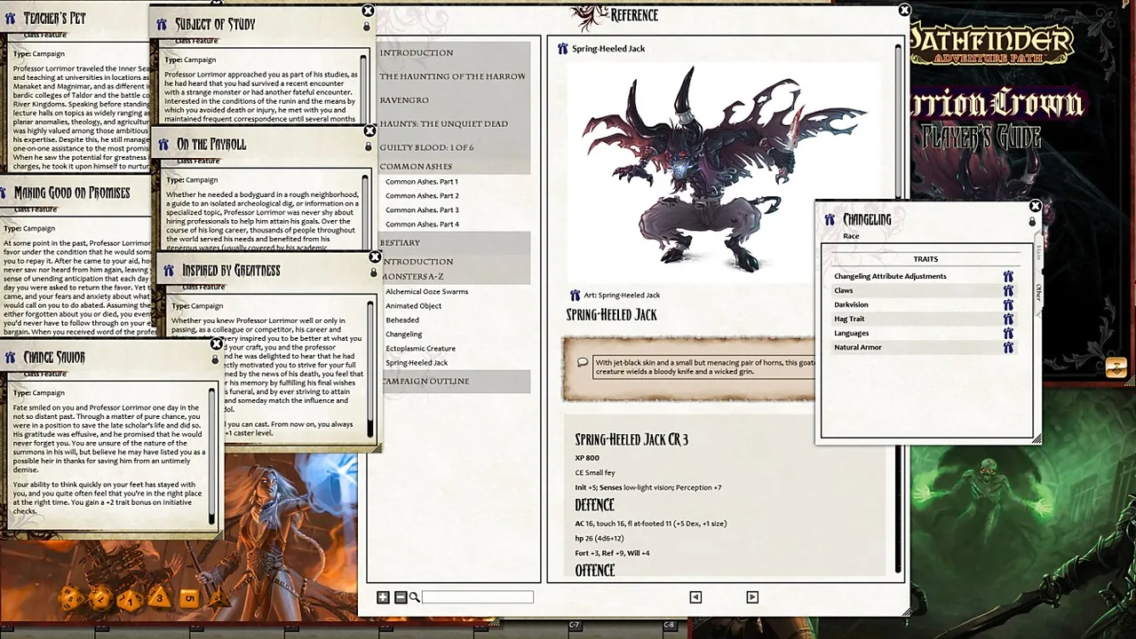Click the Inspired by Greatness link icon
1136x639 pixels.
(169, 271)
